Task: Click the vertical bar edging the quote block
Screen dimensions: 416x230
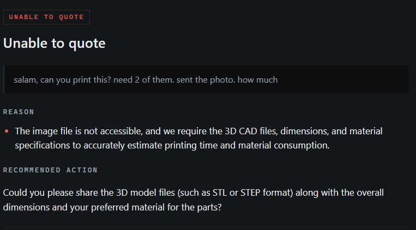Action: 4,79
